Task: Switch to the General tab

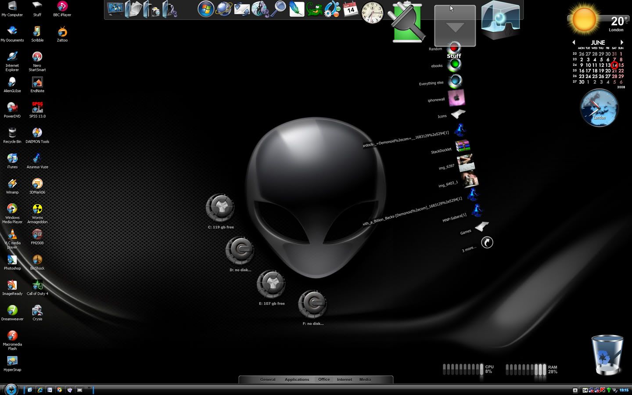Action: point(268,380)
